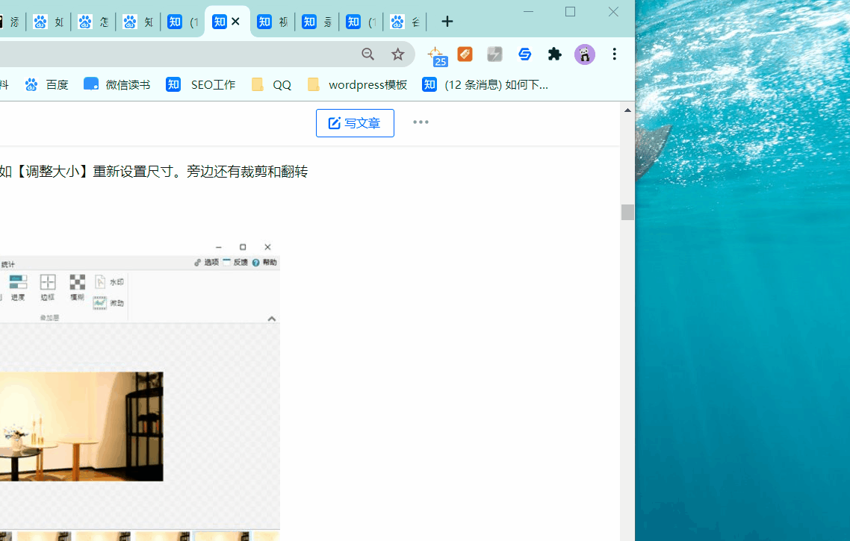
Task: Switch to the Baidu tab labeled 如
Action: click(49, 22)
